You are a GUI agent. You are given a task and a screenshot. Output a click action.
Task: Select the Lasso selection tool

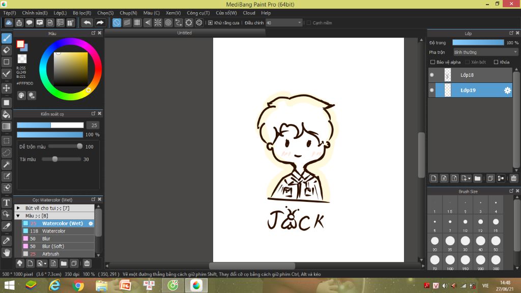tap(6, 153)
